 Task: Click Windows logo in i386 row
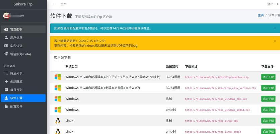tap(58, 98)
